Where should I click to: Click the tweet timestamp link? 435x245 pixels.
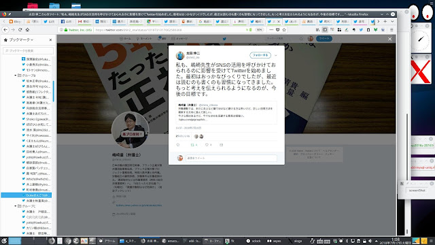tap(189, 128)
